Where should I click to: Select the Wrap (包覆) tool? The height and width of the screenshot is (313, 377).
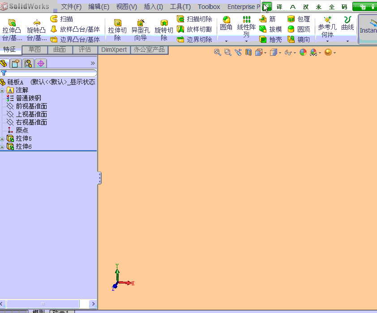pos(299,19)
